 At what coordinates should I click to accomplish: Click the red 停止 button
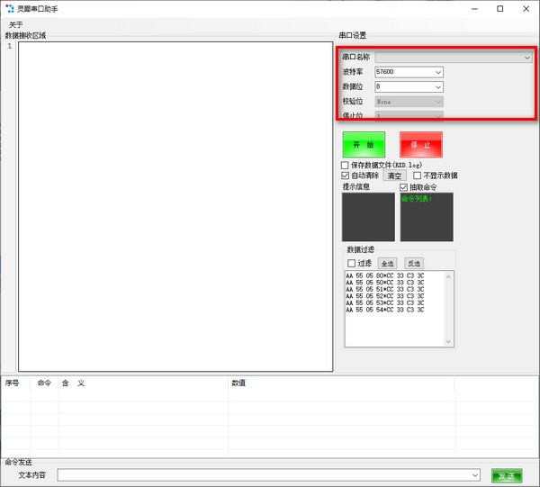click(x=421, y=145)
